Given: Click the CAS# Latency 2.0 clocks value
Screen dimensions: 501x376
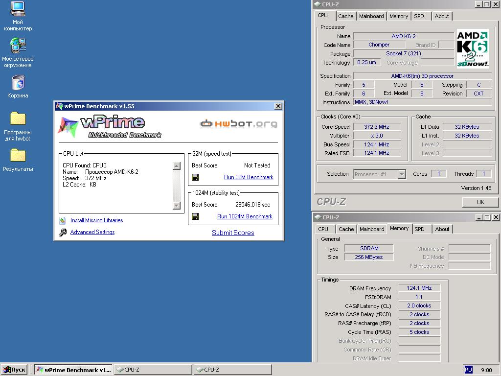Looking at the screenshot, I should click(419, 305).
